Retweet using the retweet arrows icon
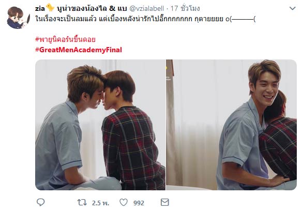Viewport: 303px width, 211px height. (82, 203)
